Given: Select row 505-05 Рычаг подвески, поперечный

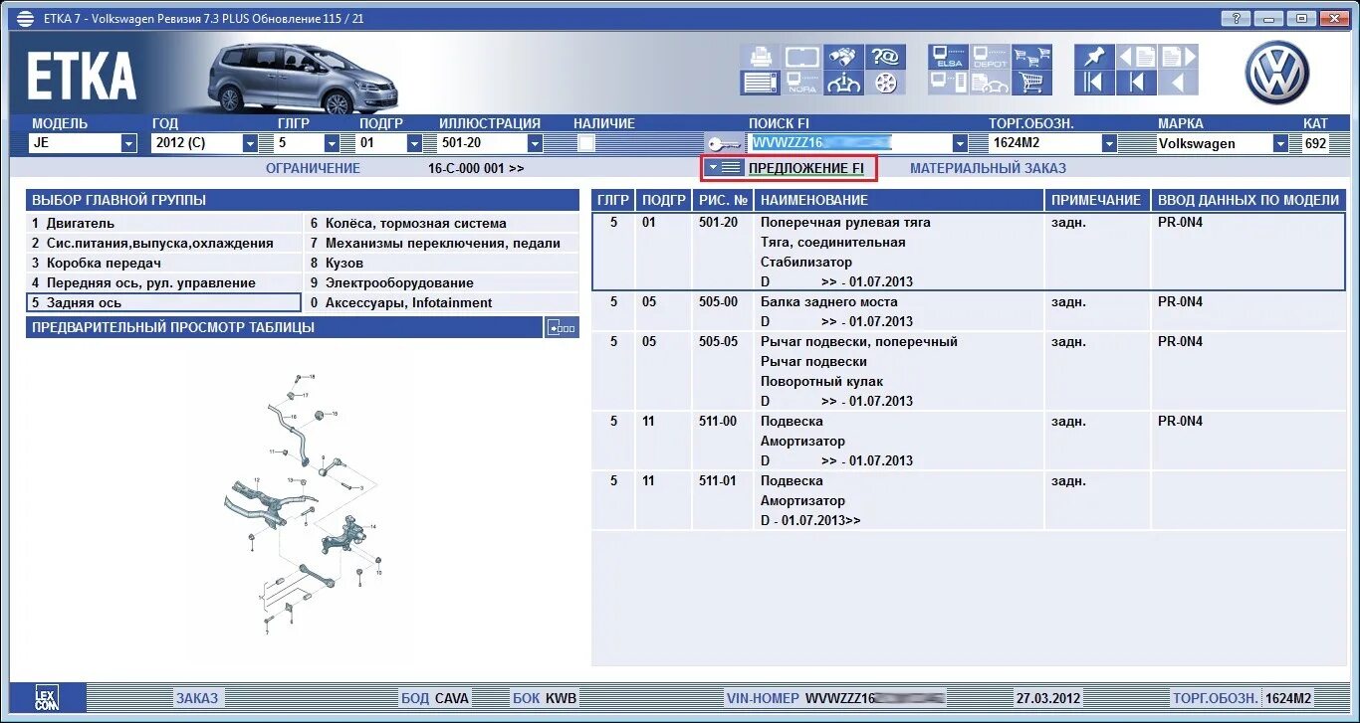Looking at the screenshot, I should coord(967,371).
